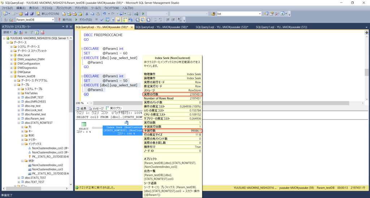
Task: Expand the DWQueue database node
Action: point(11,72)
